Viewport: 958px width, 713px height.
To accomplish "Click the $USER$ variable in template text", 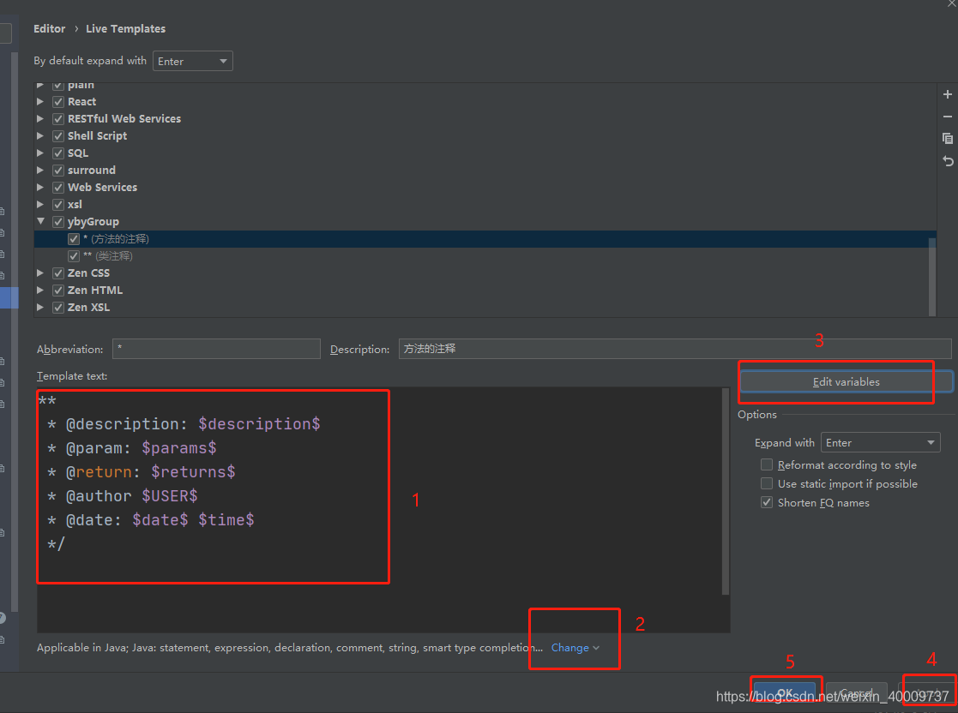I will (170, 495).
